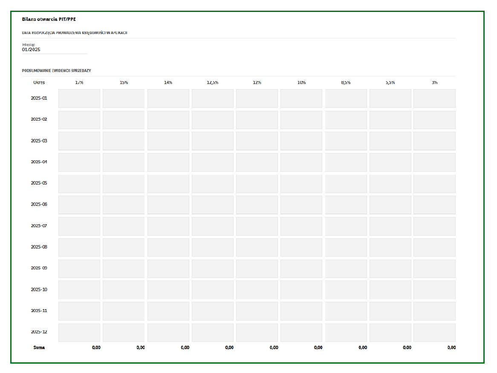Click the 17% column header
The width and height of the screenshot is (497, 373).
[79, 82]
